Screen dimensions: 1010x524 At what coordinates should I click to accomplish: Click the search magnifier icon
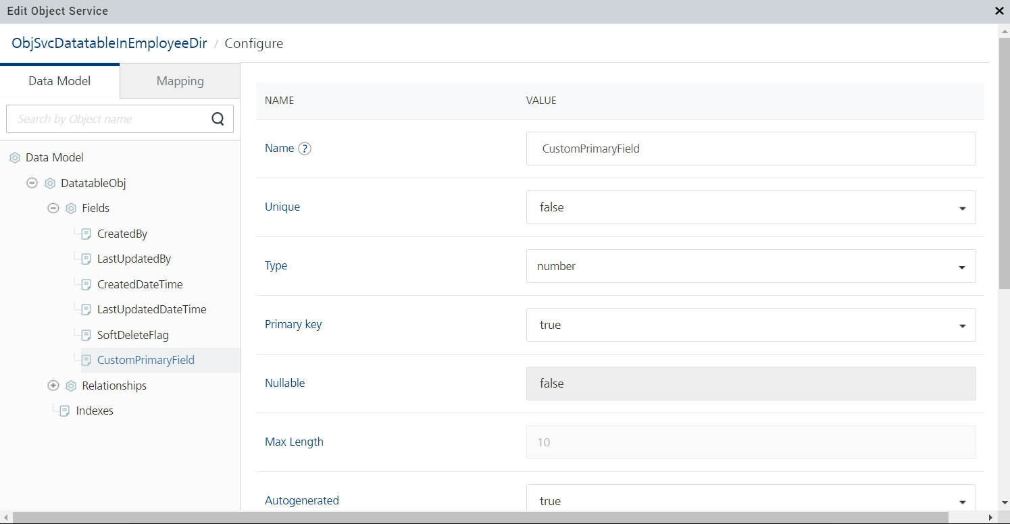tap(218, 119)
